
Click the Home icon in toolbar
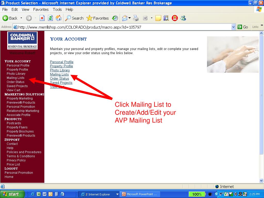(x=59, y=18)
